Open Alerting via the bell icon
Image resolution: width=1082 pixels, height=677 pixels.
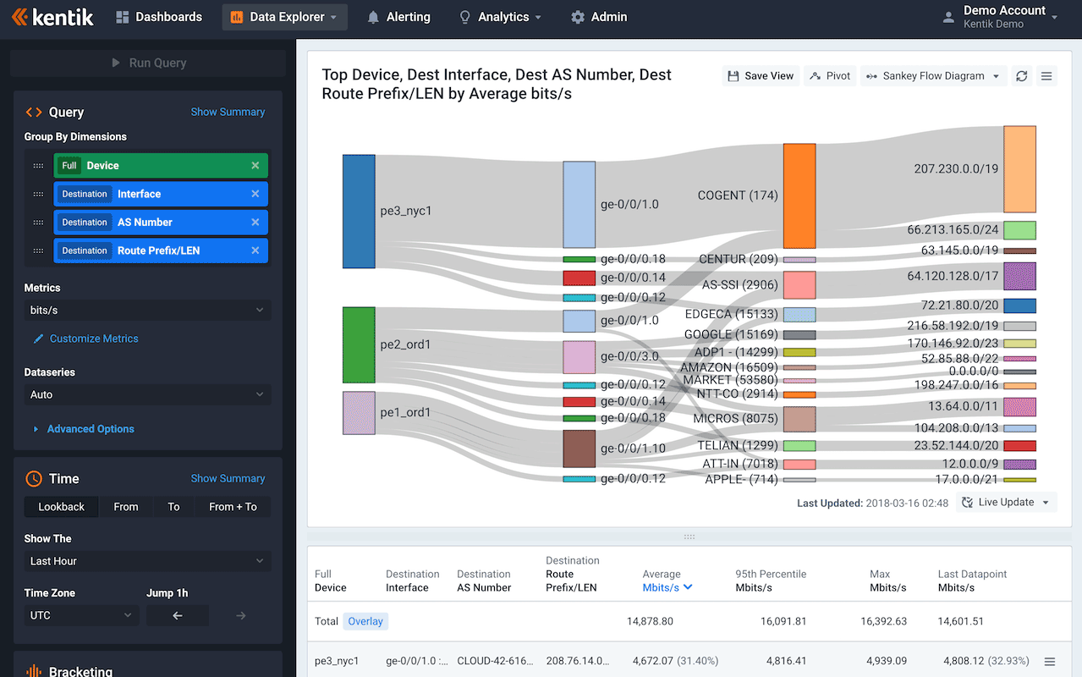click(x=398, y=16)
